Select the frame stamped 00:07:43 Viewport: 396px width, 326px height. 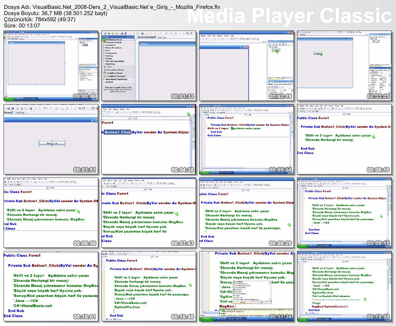(x=149, y=213)
